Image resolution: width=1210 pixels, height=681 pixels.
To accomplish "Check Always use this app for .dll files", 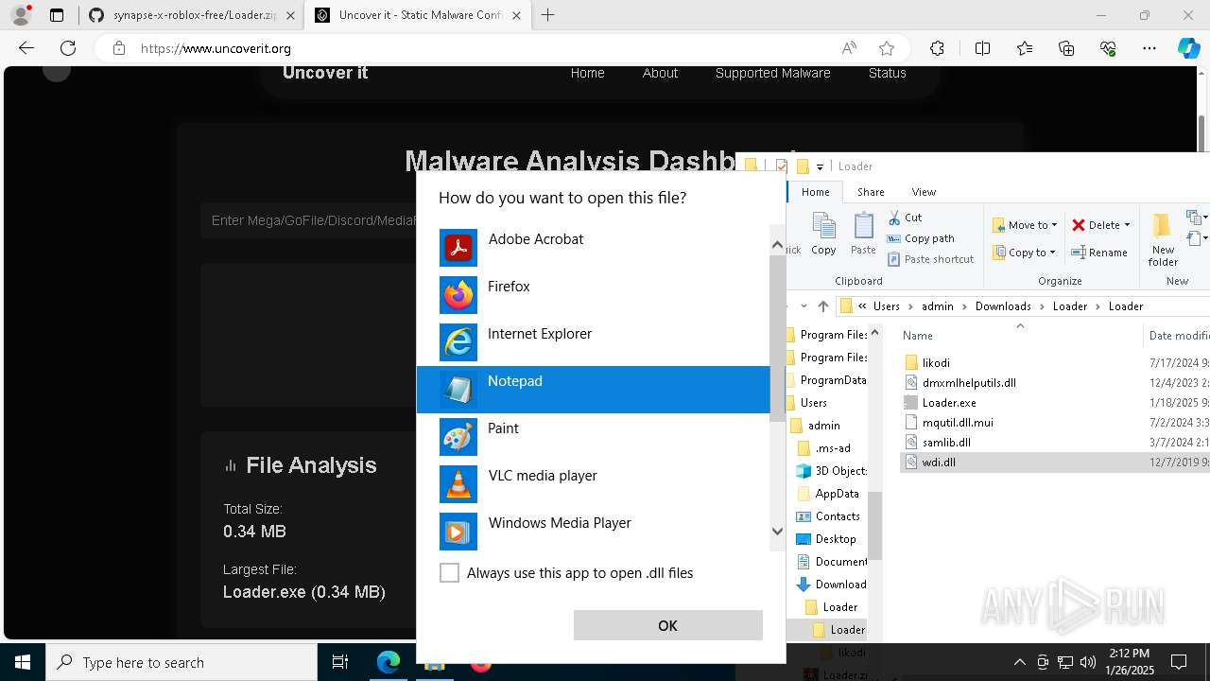I will (450, 573).
